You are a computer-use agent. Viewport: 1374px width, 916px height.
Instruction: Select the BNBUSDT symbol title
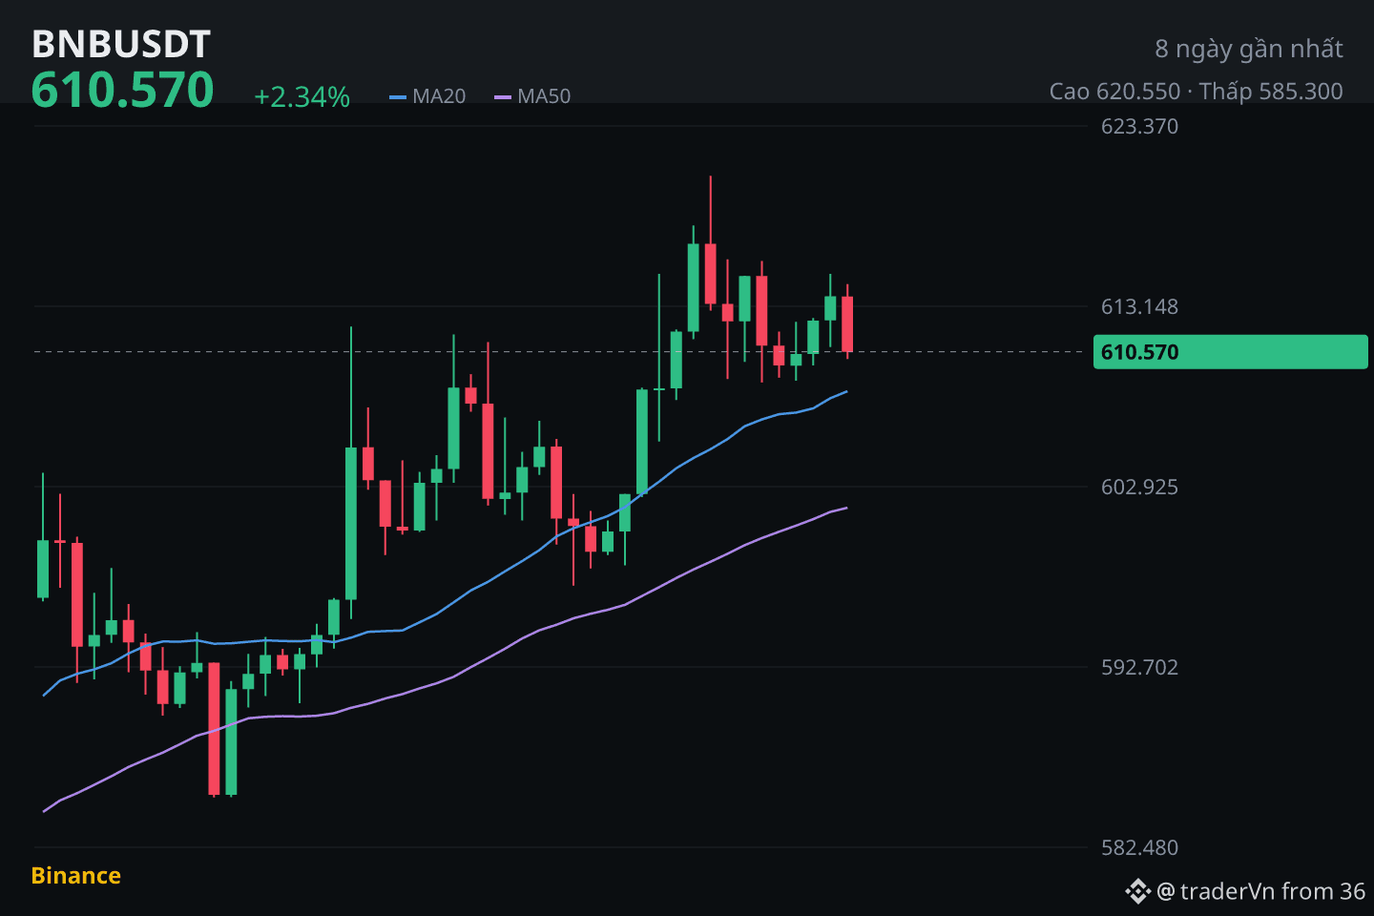click(x=121, y=44)
